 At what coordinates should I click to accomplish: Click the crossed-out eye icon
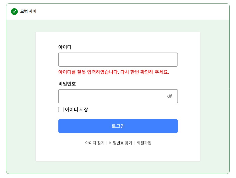click(x=170, y=96)
